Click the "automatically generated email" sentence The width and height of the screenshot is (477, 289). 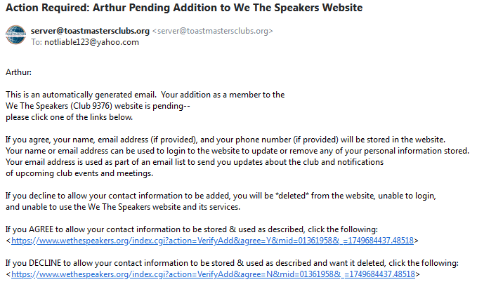[x=145, y=94]
